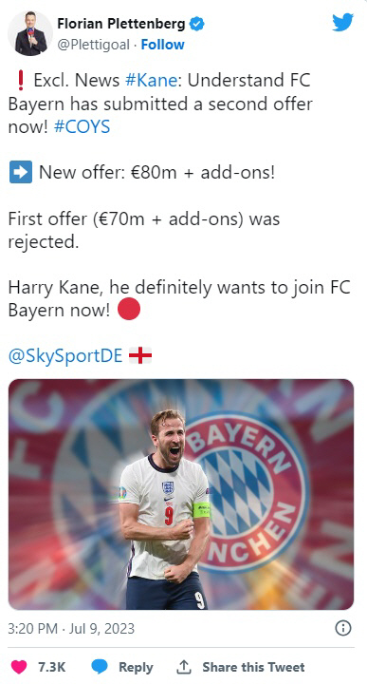Click the @Plettigoal handle
Image resolution: width=367 pixels, height=684 pixels.
tap(93, 45)
